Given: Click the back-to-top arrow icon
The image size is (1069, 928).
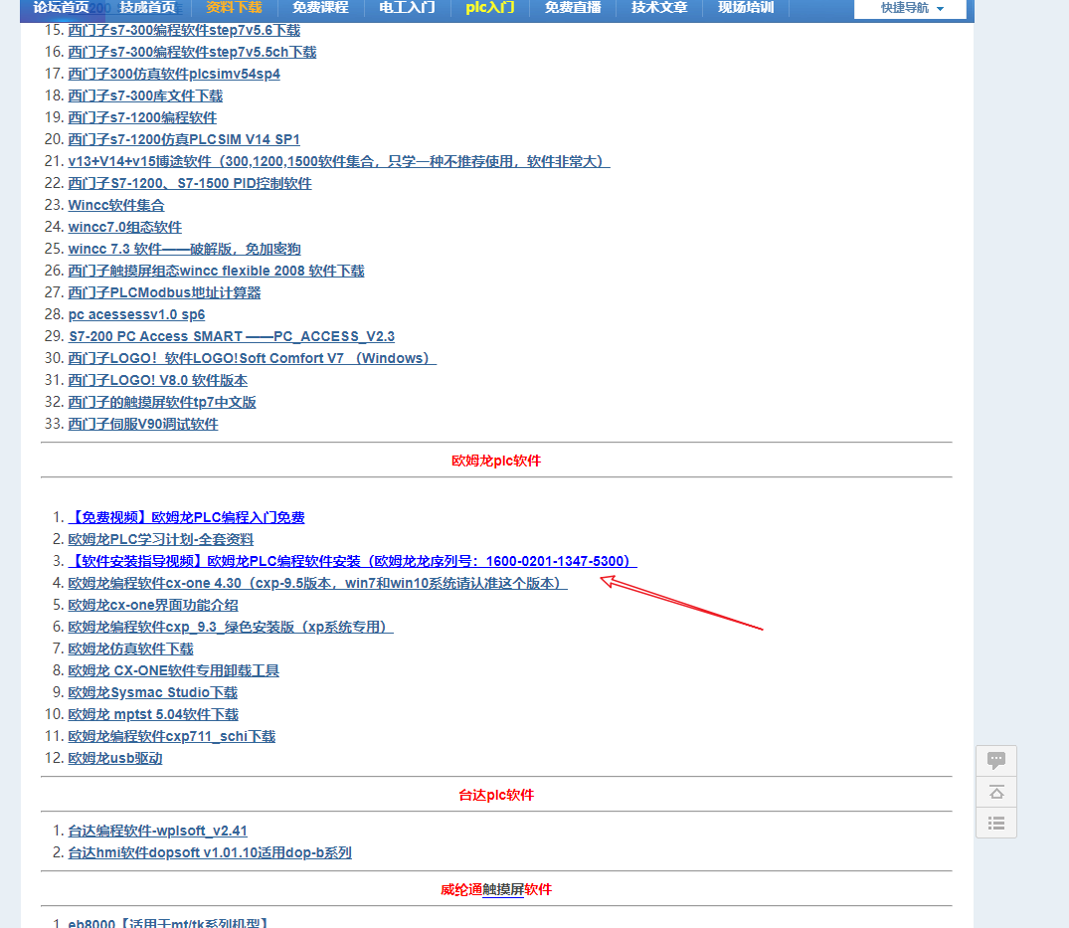Looking at the screenshot, I should coord(995,792).
